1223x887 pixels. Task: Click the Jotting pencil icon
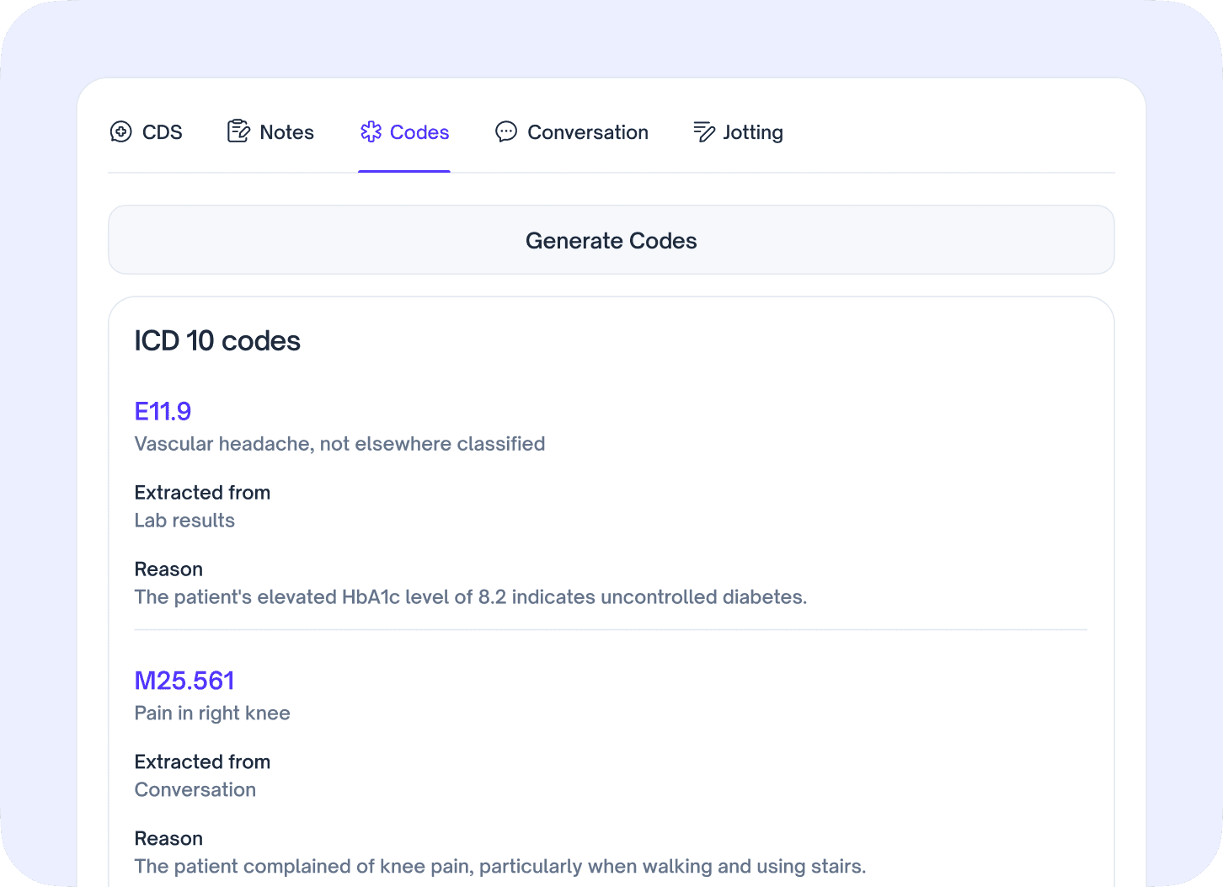[704, 131]
